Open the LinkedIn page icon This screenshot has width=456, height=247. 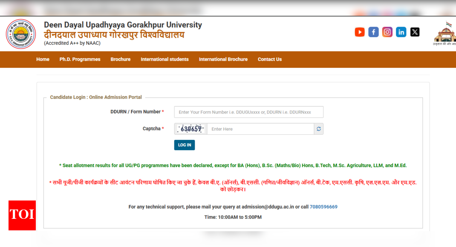click(401, 32)
